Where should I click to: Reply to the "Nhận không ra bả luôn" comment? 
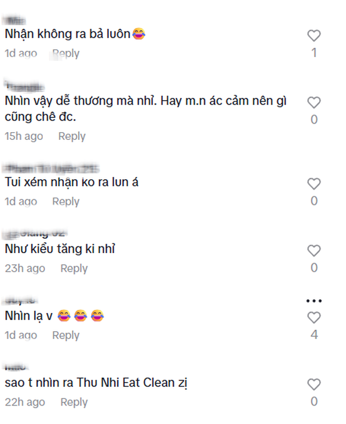pyautogui.click(x=66, y=53)
